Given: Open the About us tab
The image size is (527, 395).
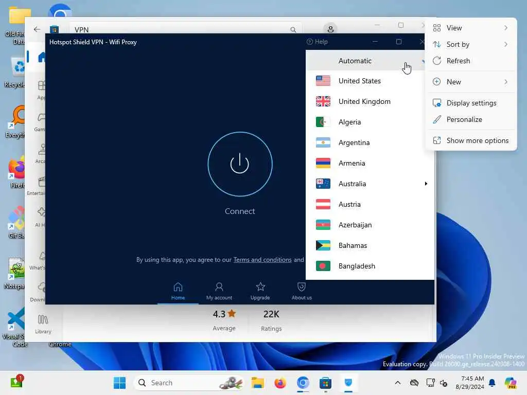Looking at the screenshot, I should tap(302, 291).
